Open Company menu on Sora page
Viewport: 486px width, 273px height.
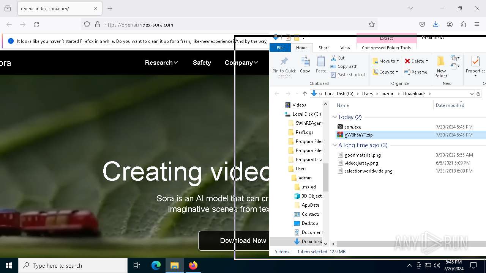pos(241,63)
